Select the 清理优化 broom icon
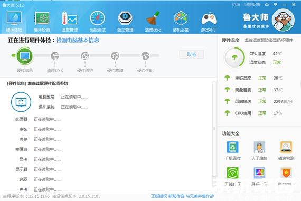Viewport: 301px width, 201px height. [153, 18]
